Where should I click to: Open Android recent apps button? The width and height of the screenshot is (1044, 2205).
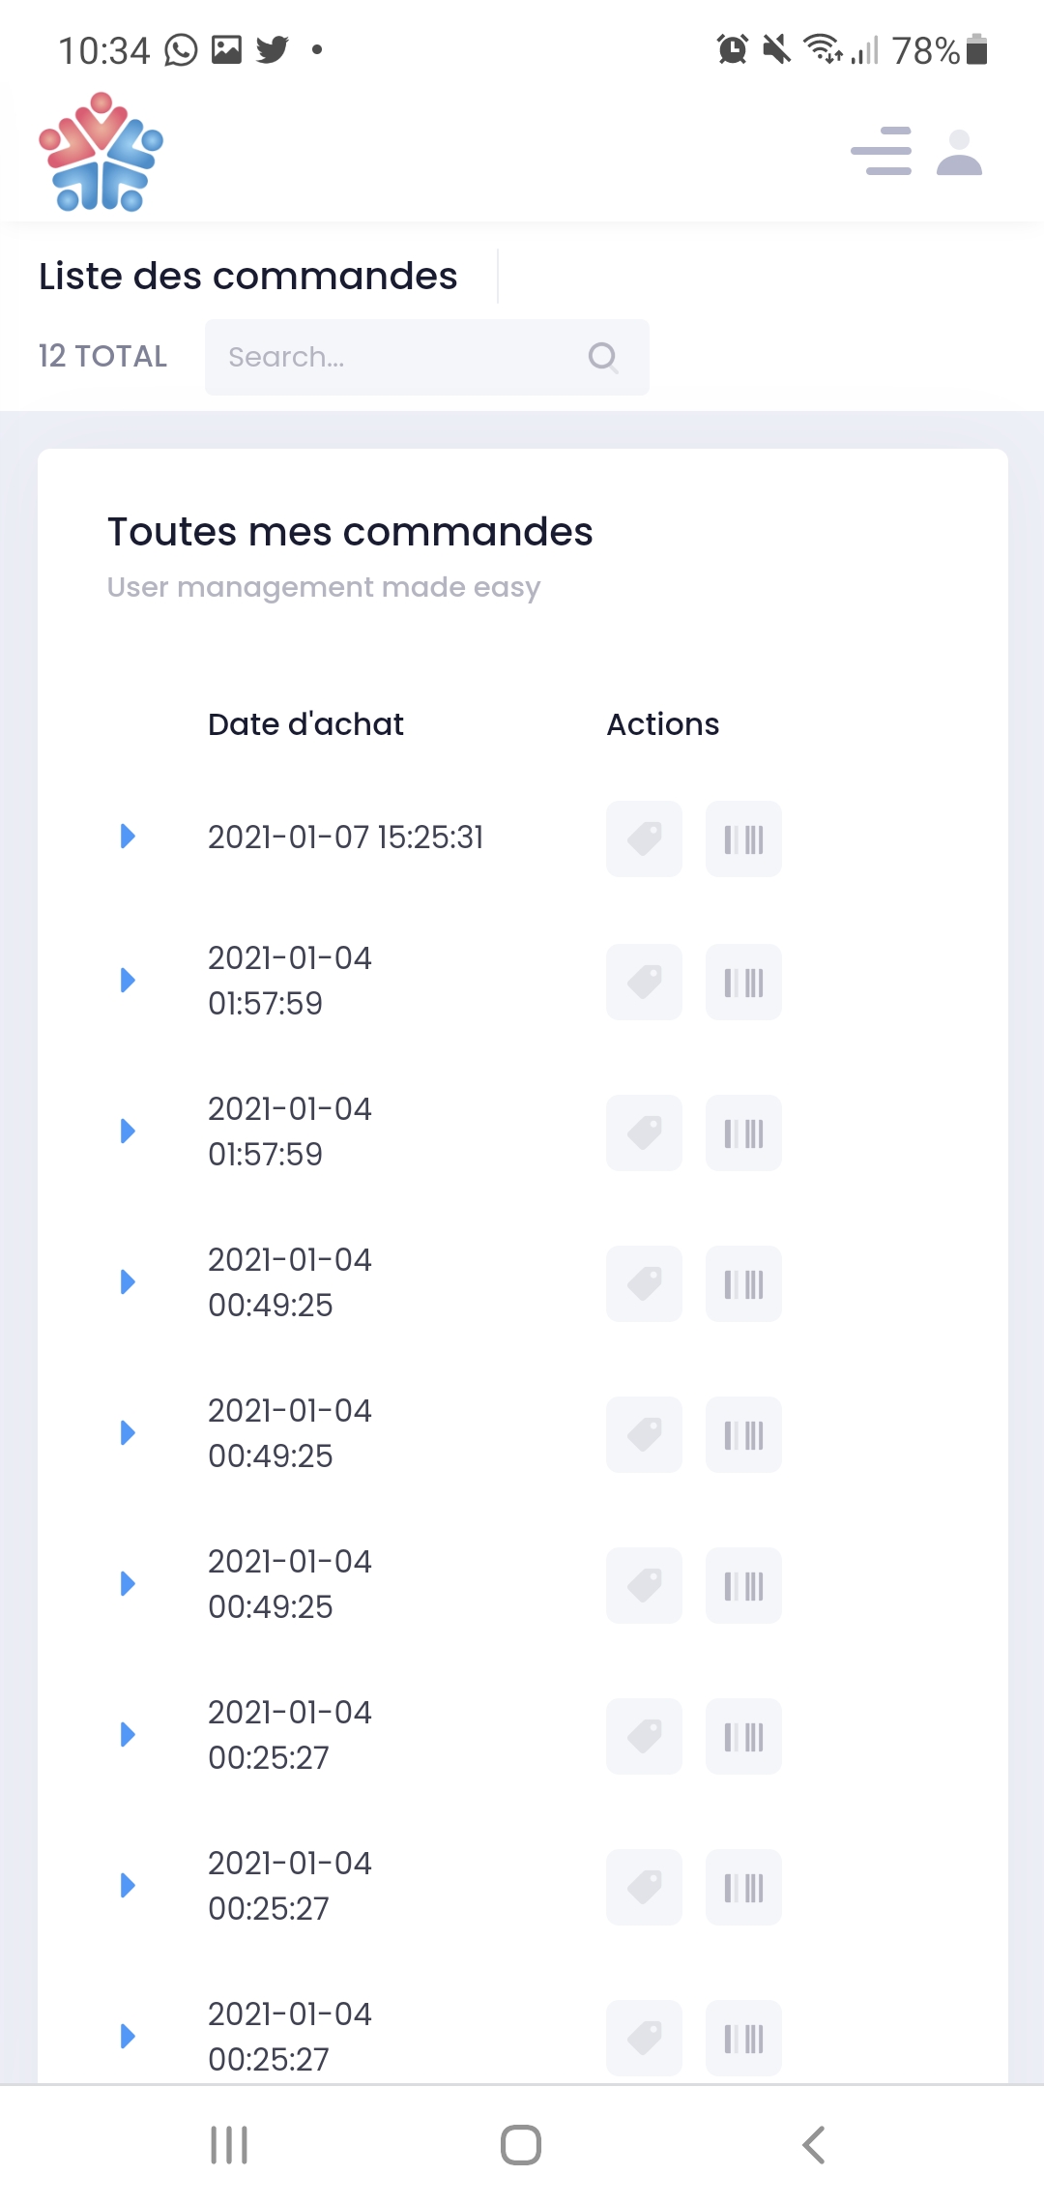coord(229,2145)
